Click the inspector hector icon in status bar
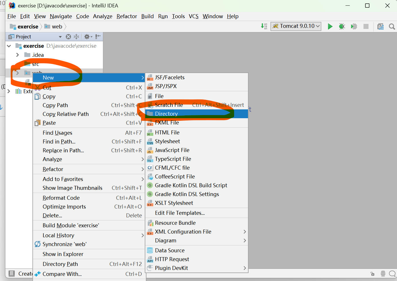The height and width of the screenshot is (281, 397). tap(383, 274)
